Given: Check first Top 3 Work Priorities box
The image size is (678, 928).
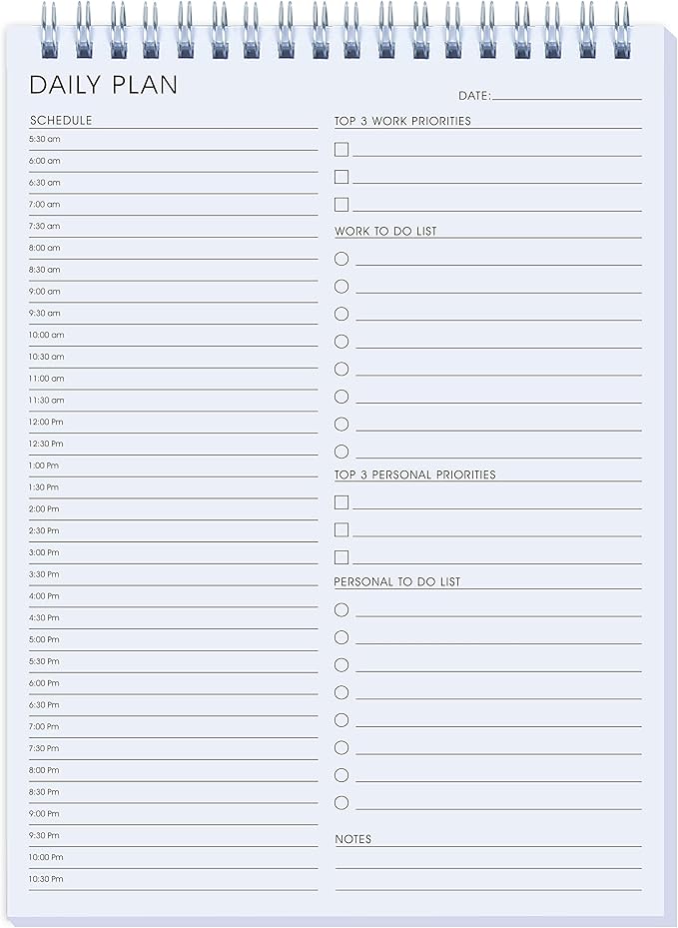Looking at the screenshot, I should 341,150.
